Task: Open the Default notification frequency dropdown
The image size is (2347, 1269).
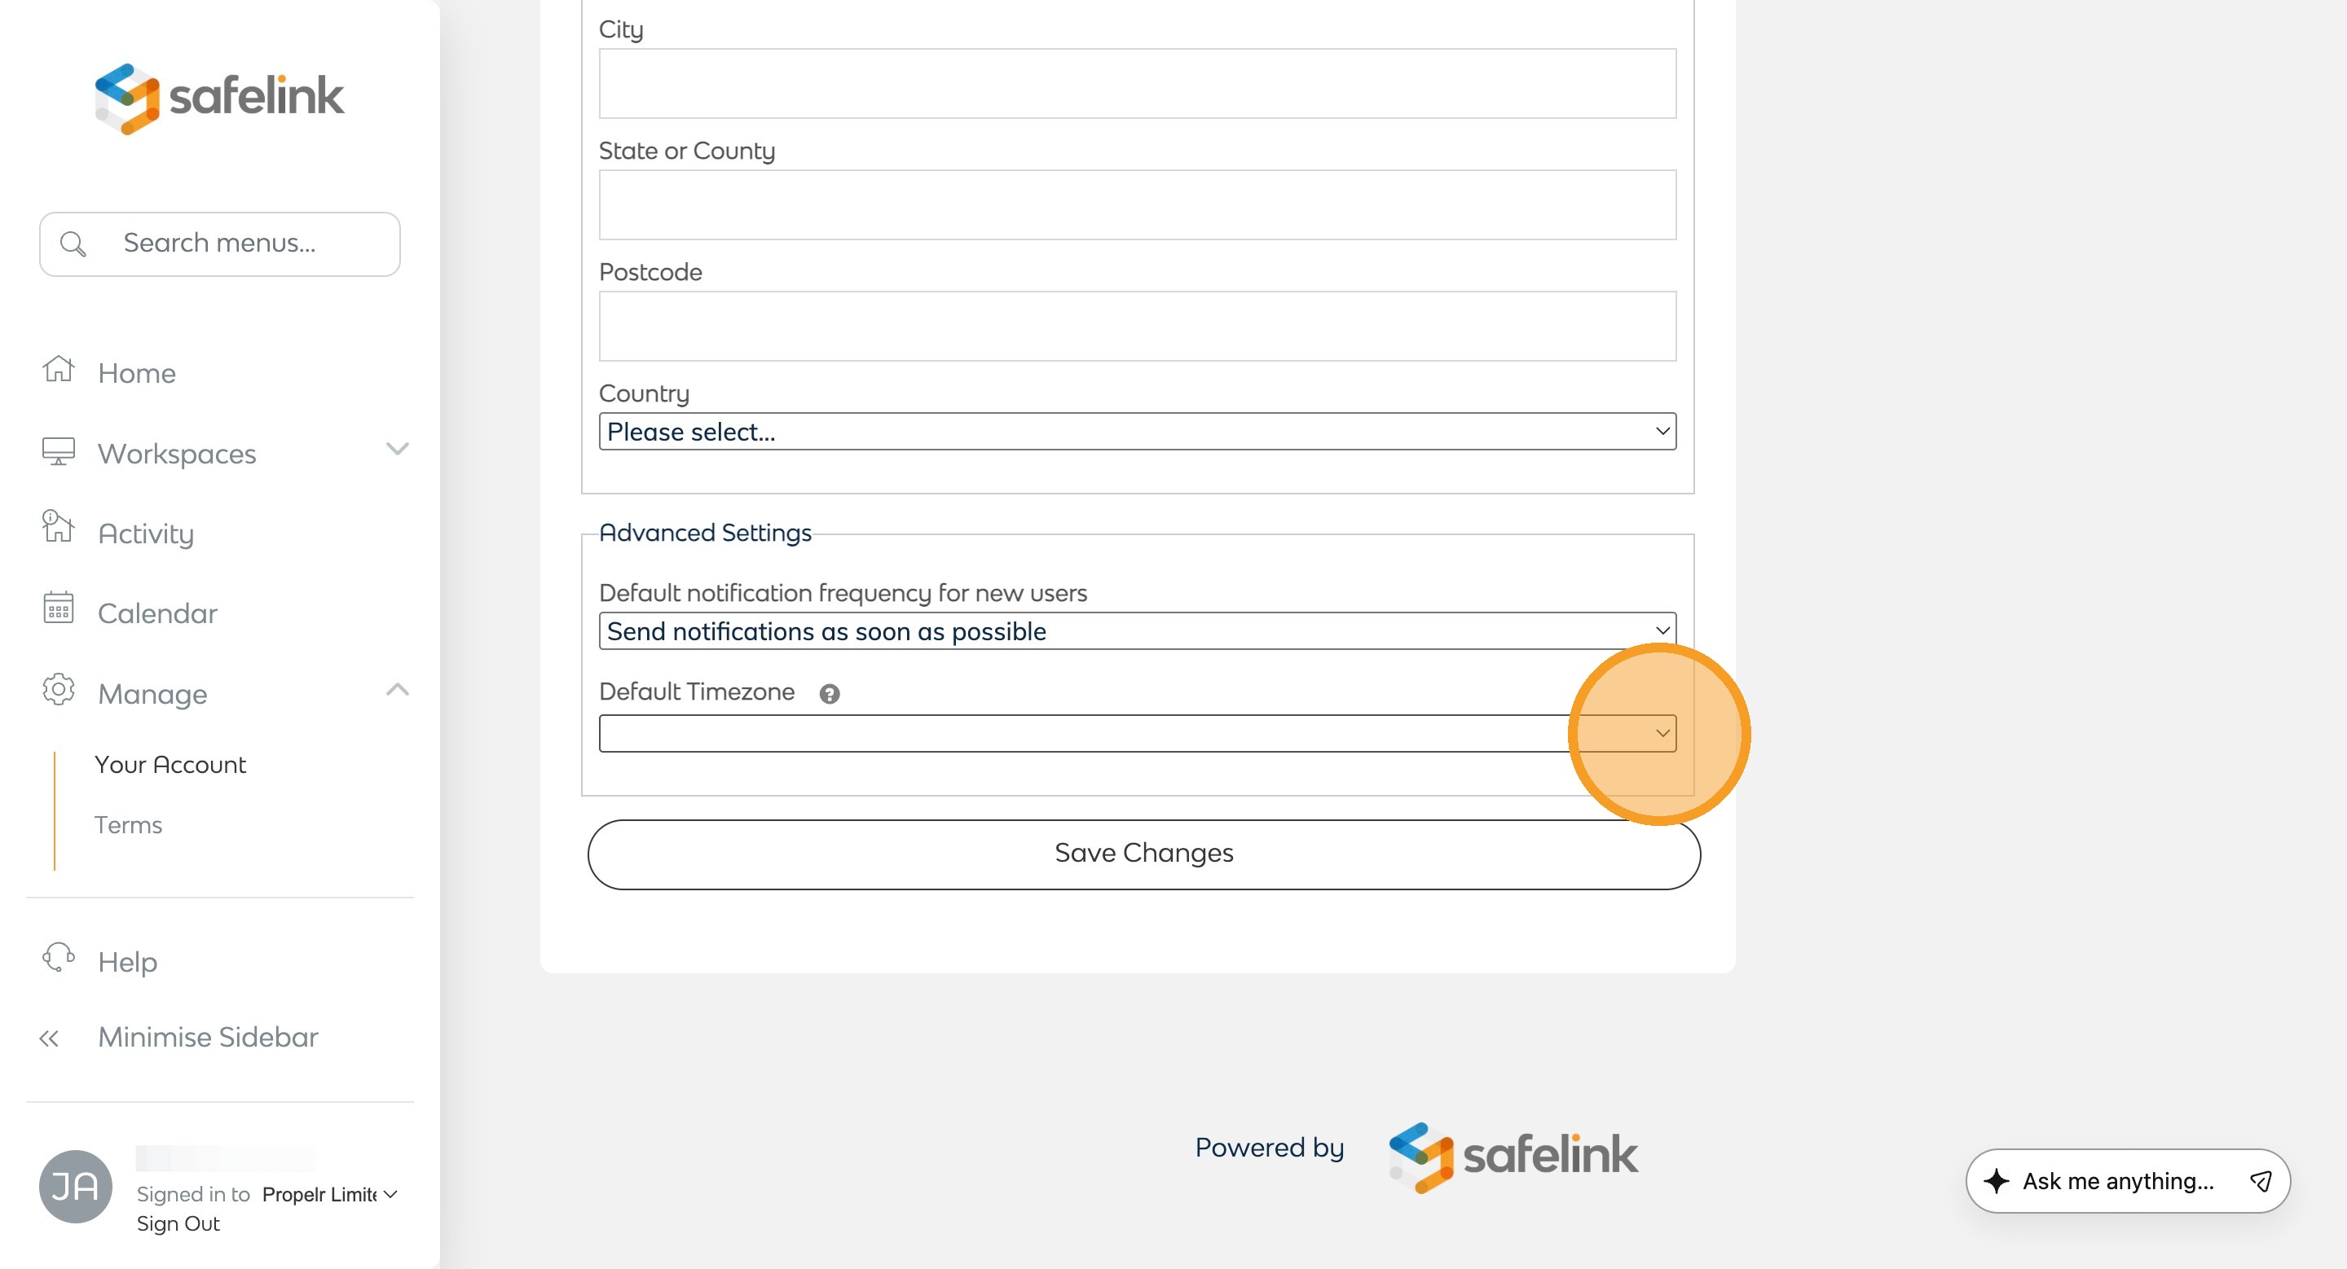Action: pos(1137,631)
